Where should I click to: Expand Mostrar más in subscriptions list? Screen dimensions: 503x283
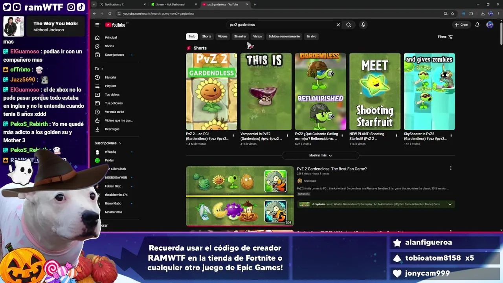click(114, 212)
